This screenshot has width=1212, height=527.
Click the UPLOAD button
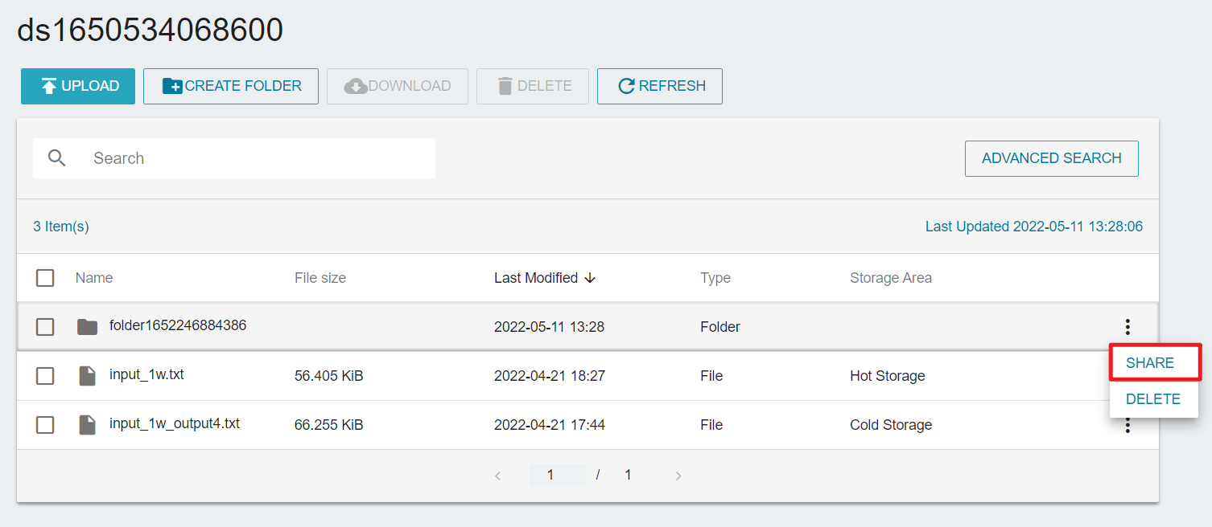[x=78, y=86]
